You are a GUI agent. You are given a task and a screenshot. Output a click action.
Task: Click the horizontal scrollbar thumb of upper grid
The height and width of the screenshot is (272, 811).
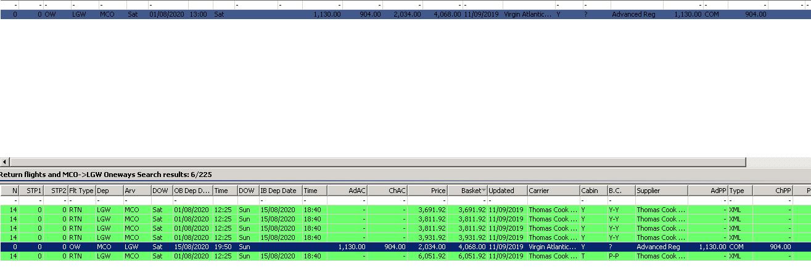tap(377, 162)
